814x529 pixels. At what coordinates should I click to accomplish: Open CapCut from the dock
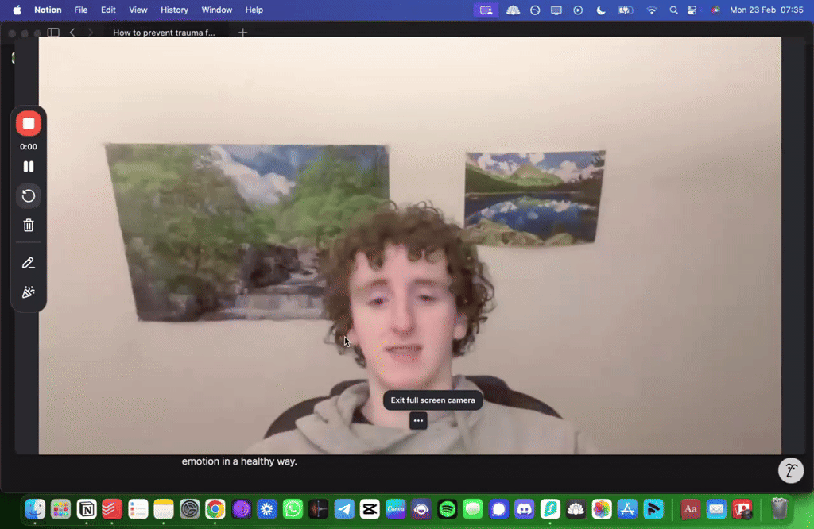(370, 509)
